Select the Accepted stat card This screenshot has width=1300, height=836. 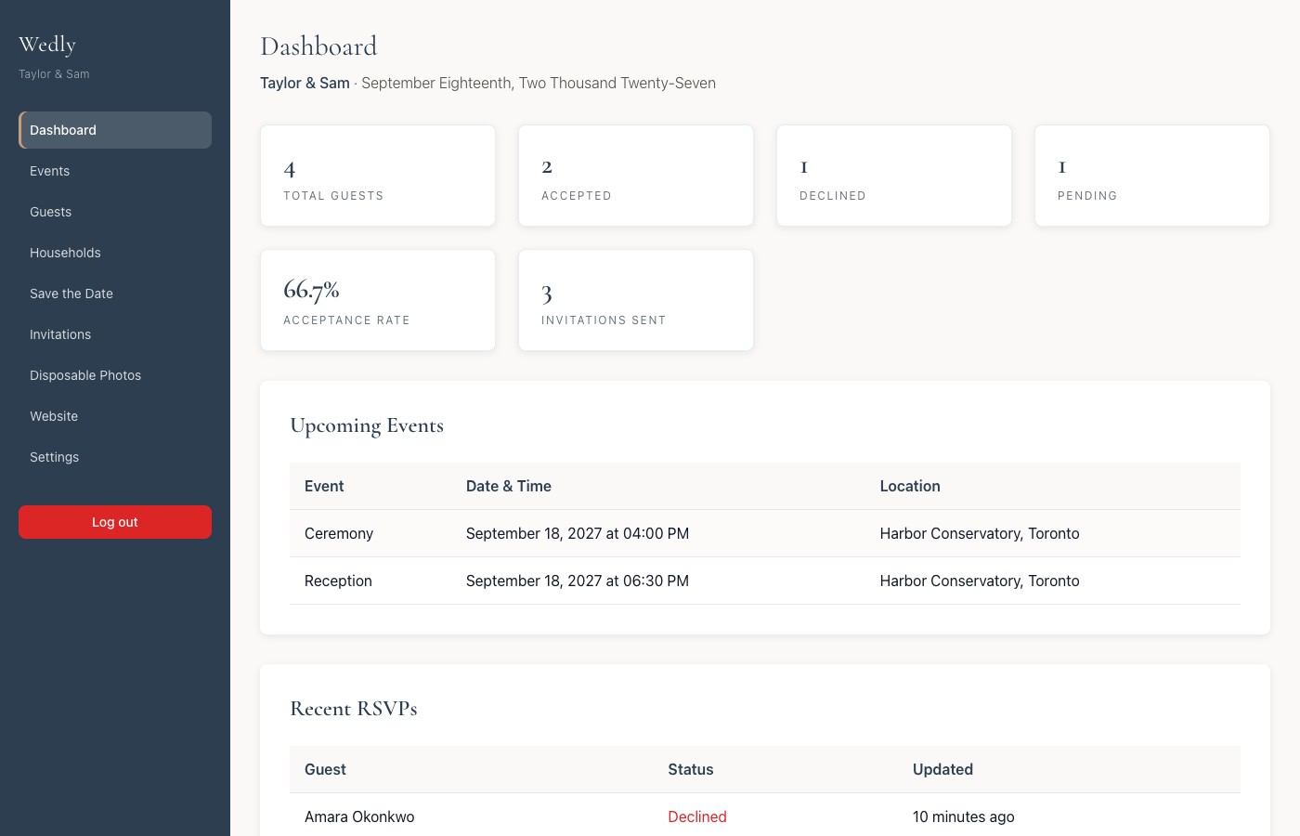(x=636, y=176)
